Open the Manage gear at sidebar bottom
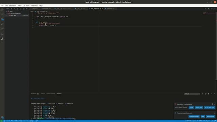 click(2, 117)
